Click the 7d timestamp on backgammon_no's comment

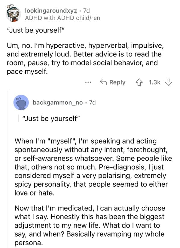pyautogui.click(x=92, y=103)
